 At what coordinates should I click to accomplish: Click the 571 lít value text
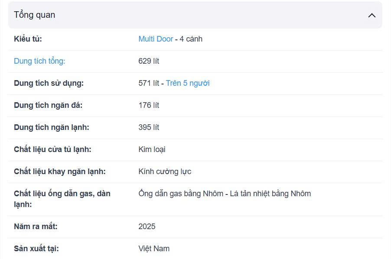click(x=149, y=83)
